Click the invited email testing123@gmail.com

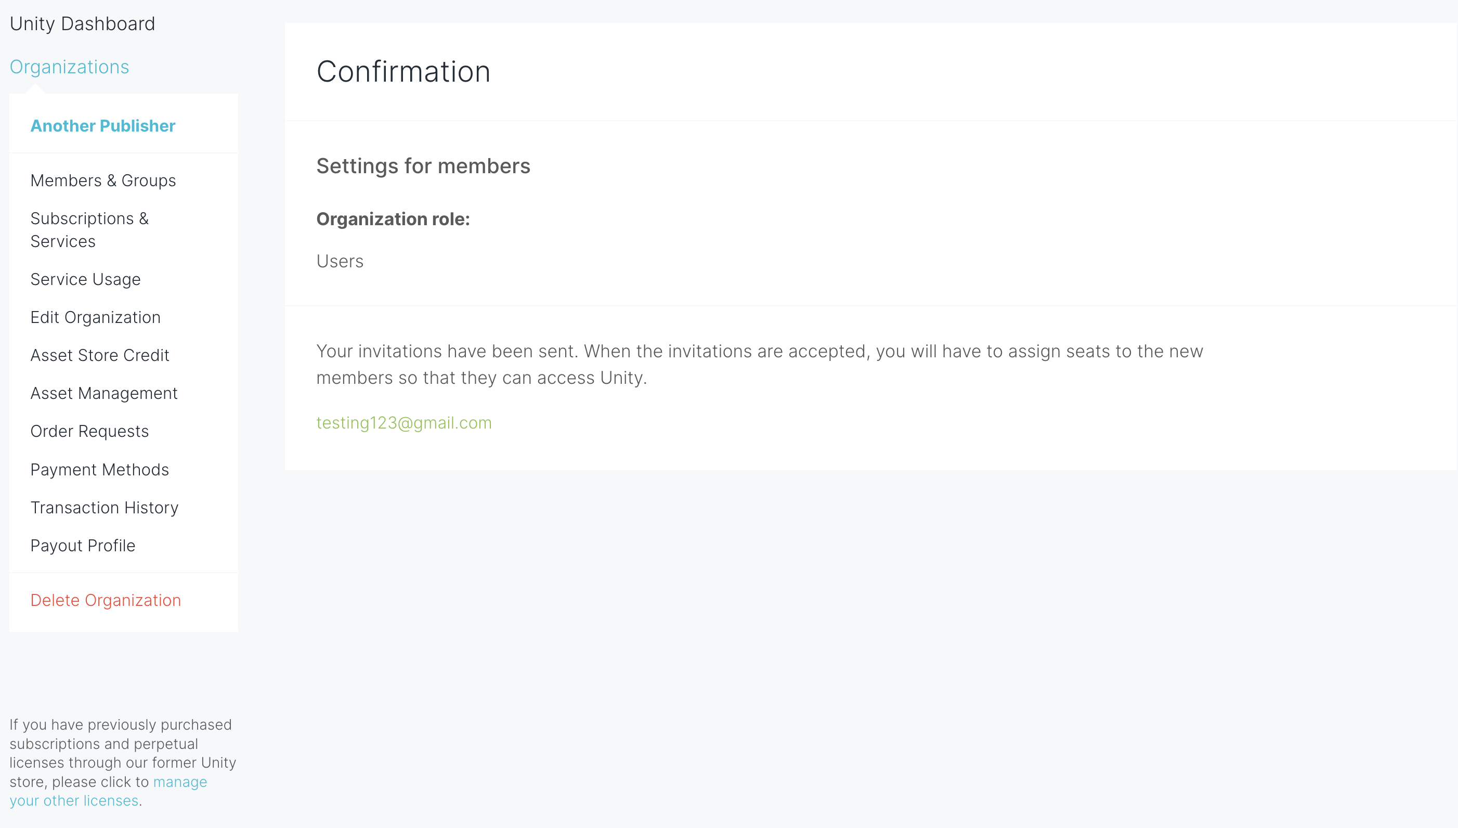[404, 423]
